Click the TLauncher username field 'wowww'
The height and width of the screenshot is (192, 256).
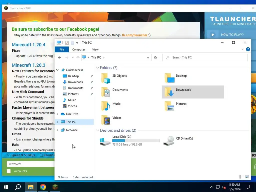pos(30,164)
